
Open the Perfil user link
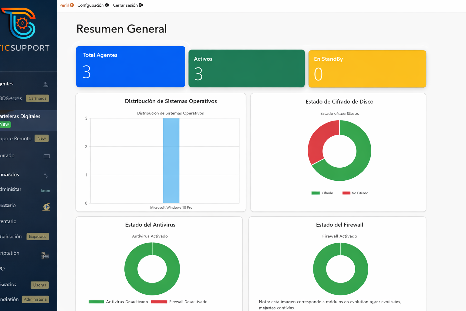(x=67, y=5)
